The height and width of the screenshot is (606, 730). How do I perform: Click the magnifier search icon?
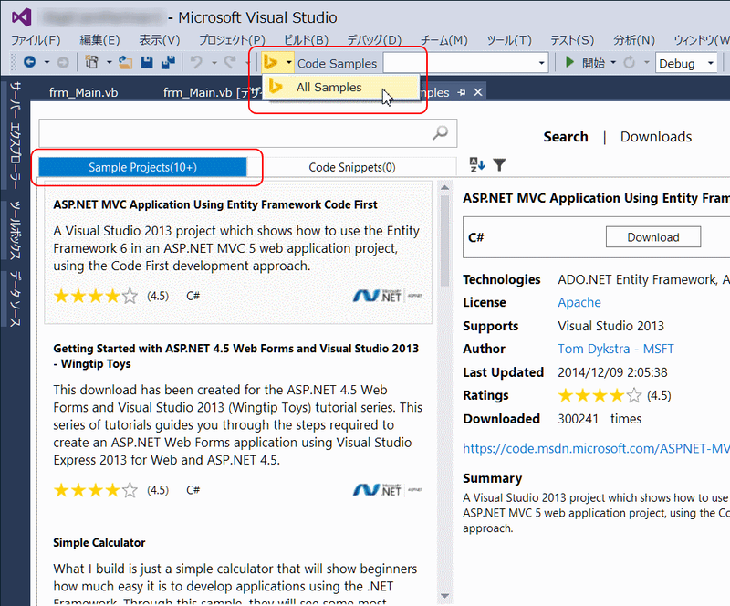440,132
